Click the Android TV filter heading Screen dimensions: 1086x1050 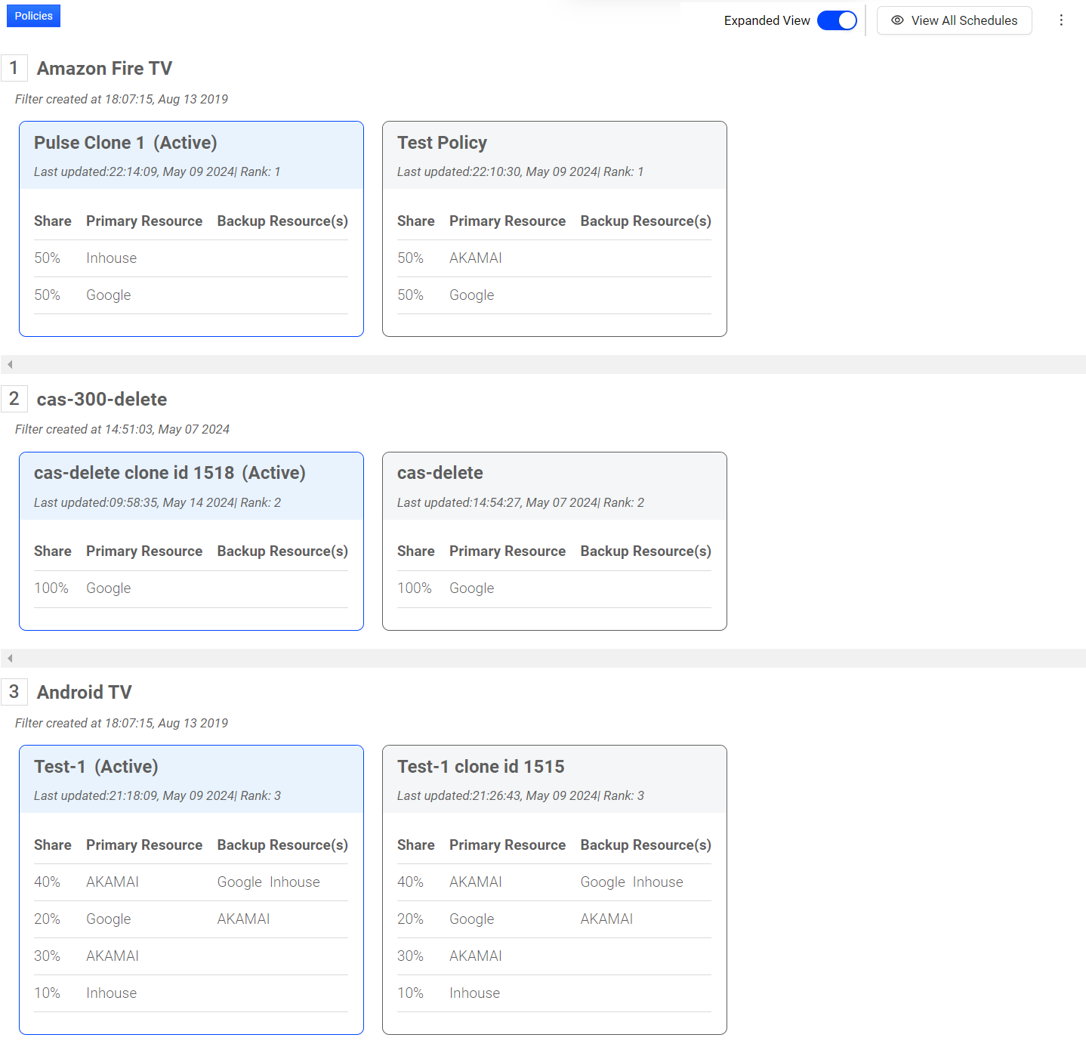point(85,693)
